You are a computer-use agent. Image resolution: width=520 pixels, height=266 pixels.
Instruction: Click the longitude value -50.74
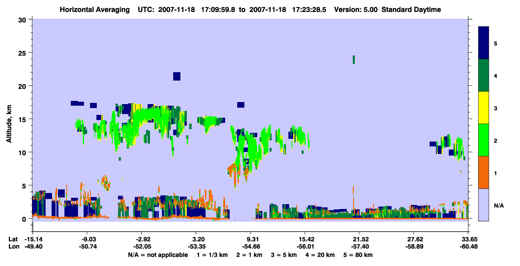pyautogui.click(x=88, y=246)
